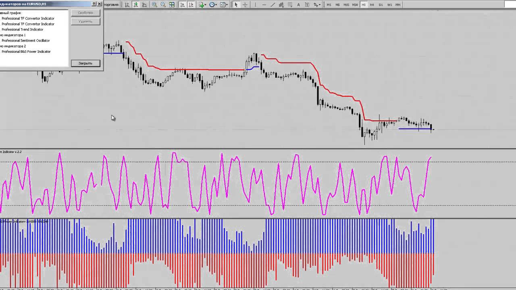
Task: Set timeframe to M5
Action: point(337,5)
